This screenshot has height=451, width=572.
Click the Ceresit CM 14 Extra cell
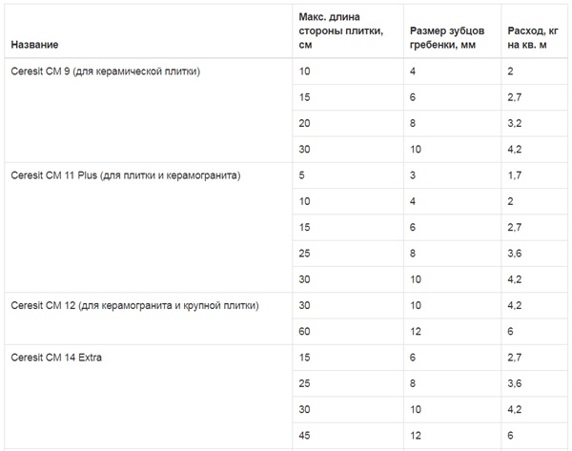pyautogui.click(x=56, y=358)
